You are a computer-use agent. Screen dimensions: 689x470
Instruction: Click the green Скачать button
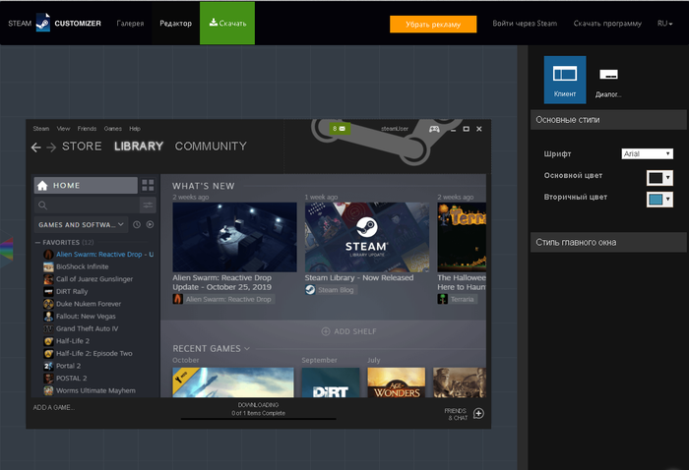227,23
